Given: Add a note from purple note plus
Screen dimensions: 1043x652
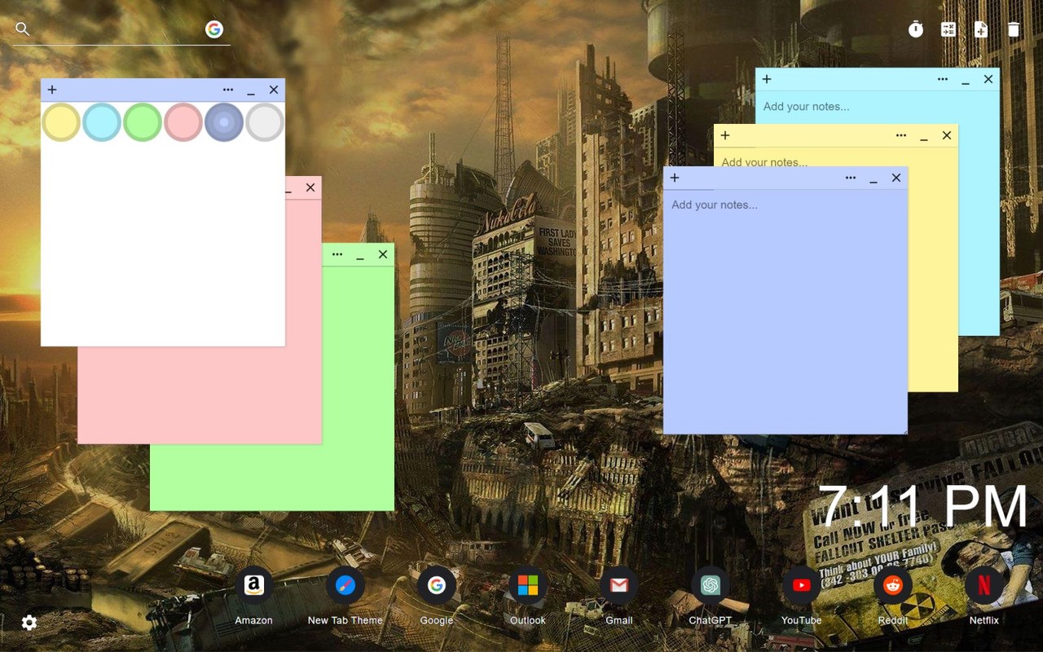Looking at the screenshot, I should (675, 178).
